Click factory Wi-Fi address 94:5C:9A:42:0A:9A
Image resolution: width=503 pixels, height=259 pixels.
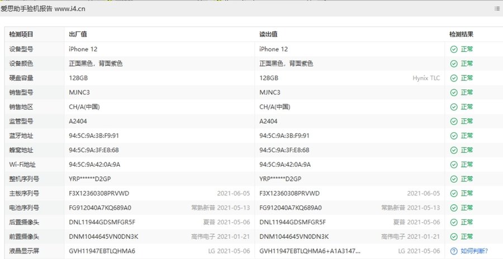click(94, 165)
